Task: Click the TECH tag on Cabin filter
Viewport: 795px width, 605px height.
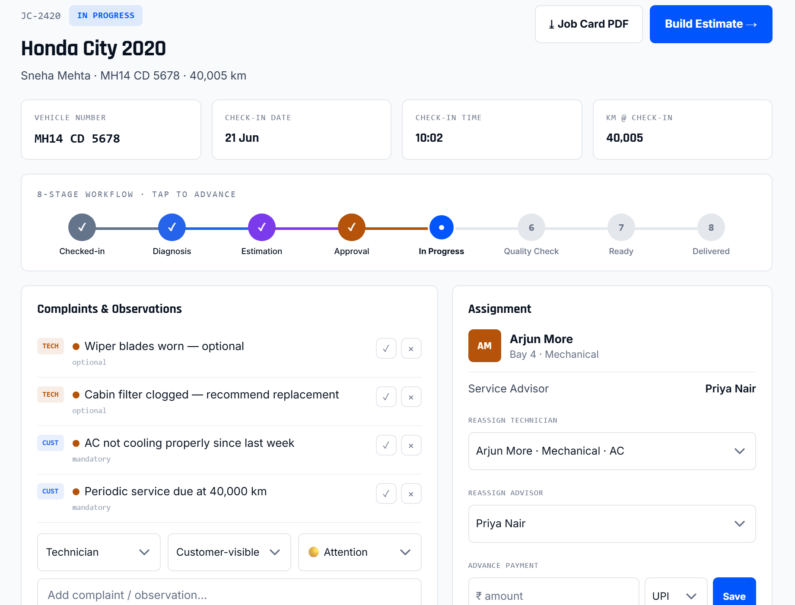Action: click(x=51, y=395)
